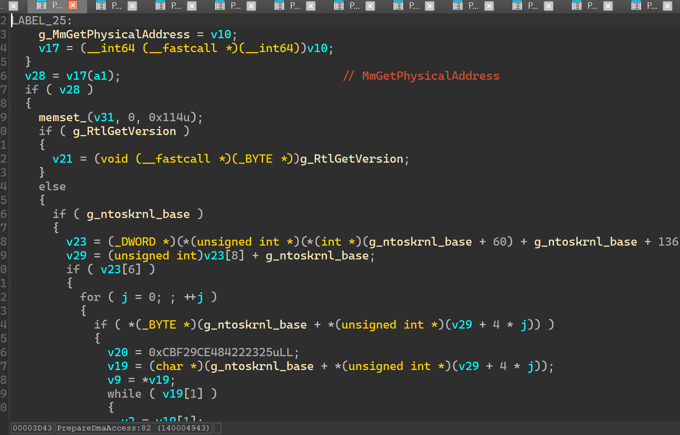This screenshot has width=680, height=435.
Task: Click the a1 argument in v17(a1)
Action: click(100, 76)
